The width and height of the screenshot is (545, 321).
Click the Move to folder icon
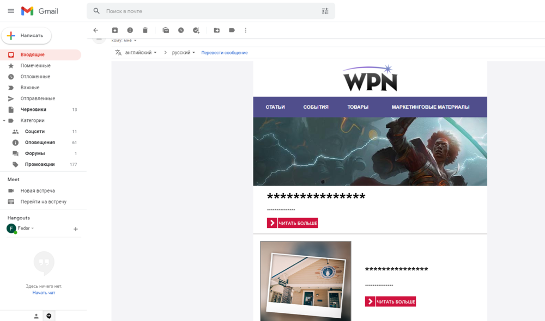[x=216, y=30]
